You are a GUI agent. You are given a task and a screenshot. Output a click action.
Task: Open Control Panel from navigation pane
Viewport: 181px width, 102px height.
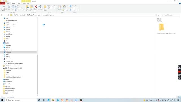tap(8, 82)
